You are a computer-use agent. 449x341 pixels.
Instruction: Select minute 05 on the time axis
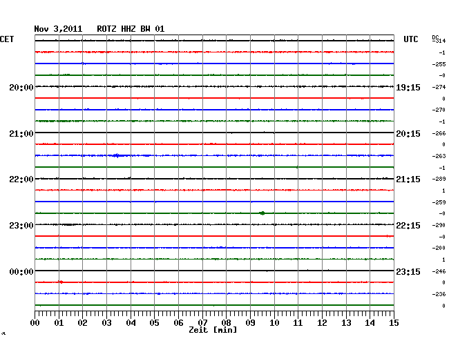[154, 323]
